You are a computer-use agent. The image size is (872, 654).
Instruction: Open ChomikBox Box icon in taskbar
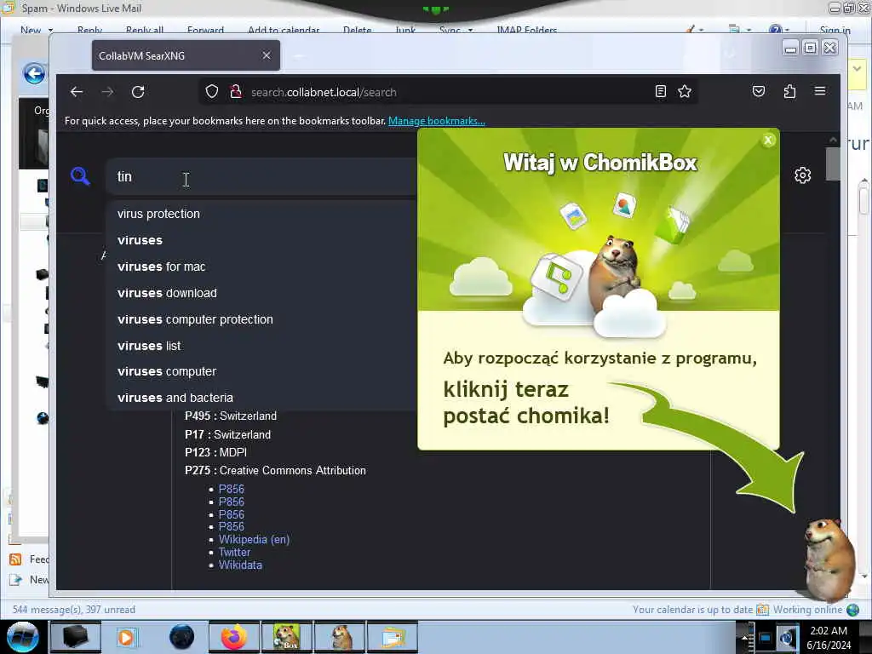[x=287, y=637]
